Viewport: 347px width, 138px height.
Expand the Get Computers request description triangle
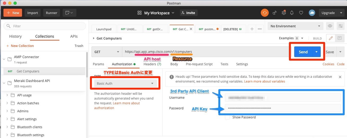94,38
